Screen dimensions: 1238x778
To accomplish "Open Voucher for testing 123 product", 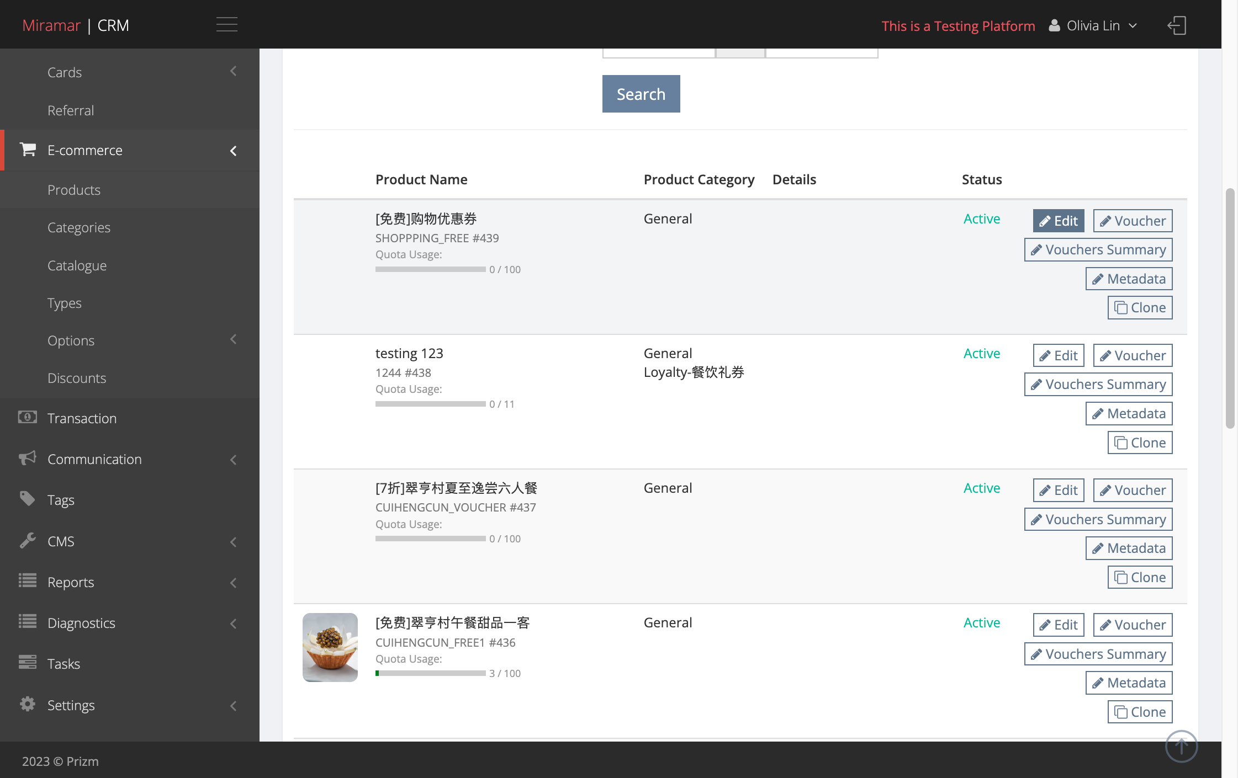I will (x=1133, y=355).
